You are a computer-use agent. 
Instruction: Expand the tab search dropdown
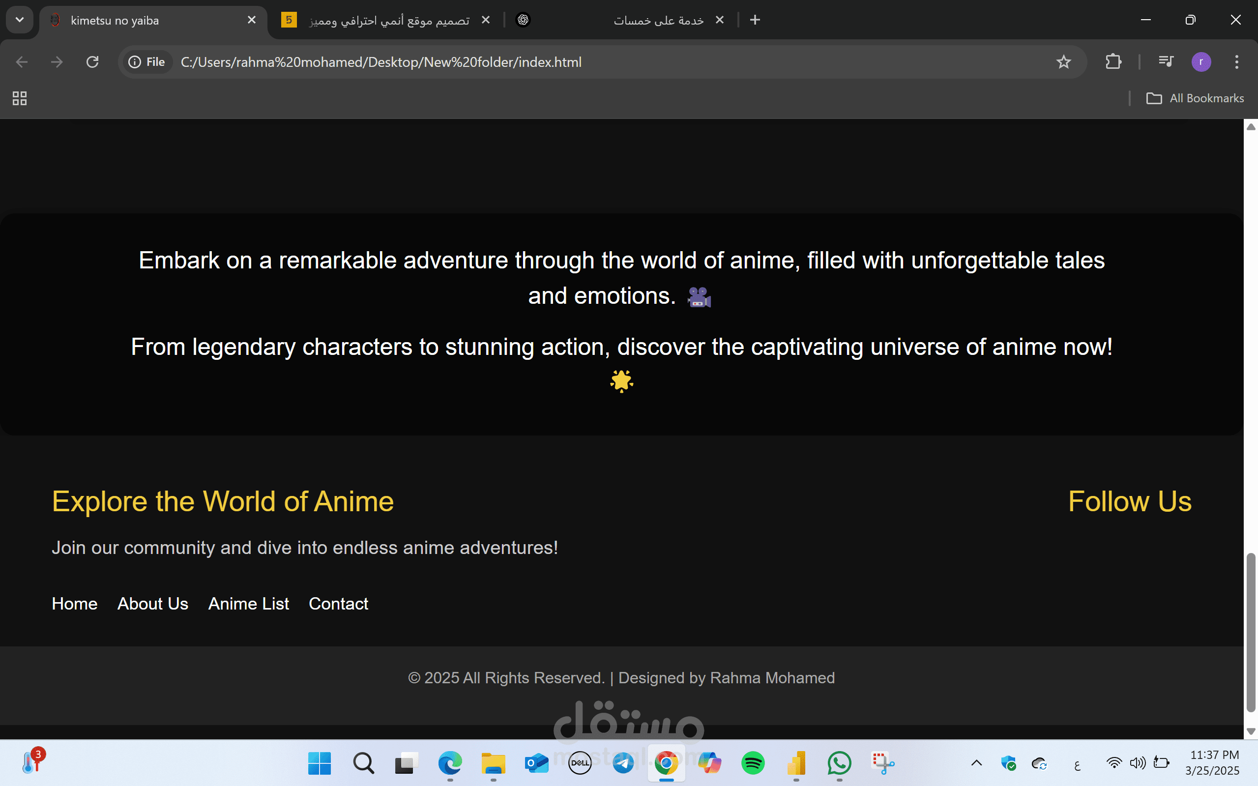point(20,20)
